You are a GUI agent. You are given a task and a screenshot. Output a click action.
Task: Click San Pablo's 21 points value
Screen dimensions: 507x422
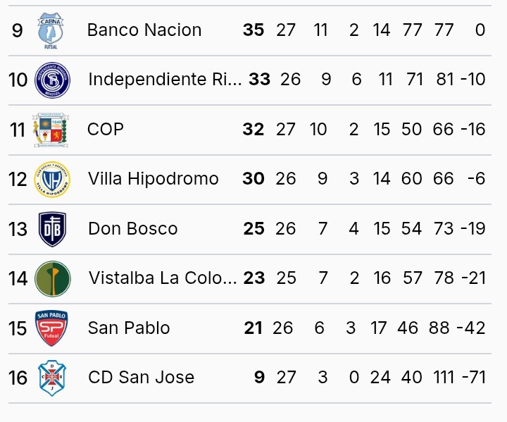[x=253, y=328]
